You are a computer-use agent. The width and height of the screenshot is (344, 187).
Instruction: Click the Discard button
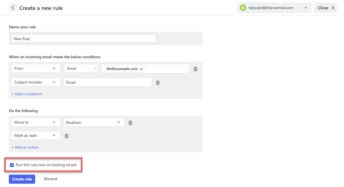[51, 179]
